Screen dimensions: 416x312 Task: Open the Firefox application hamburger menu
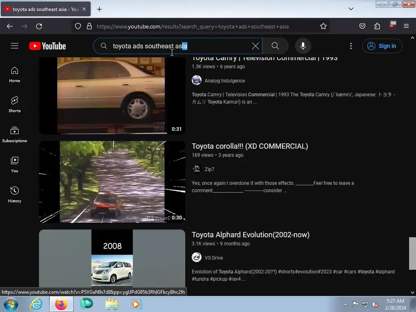(x=406, y=26)
